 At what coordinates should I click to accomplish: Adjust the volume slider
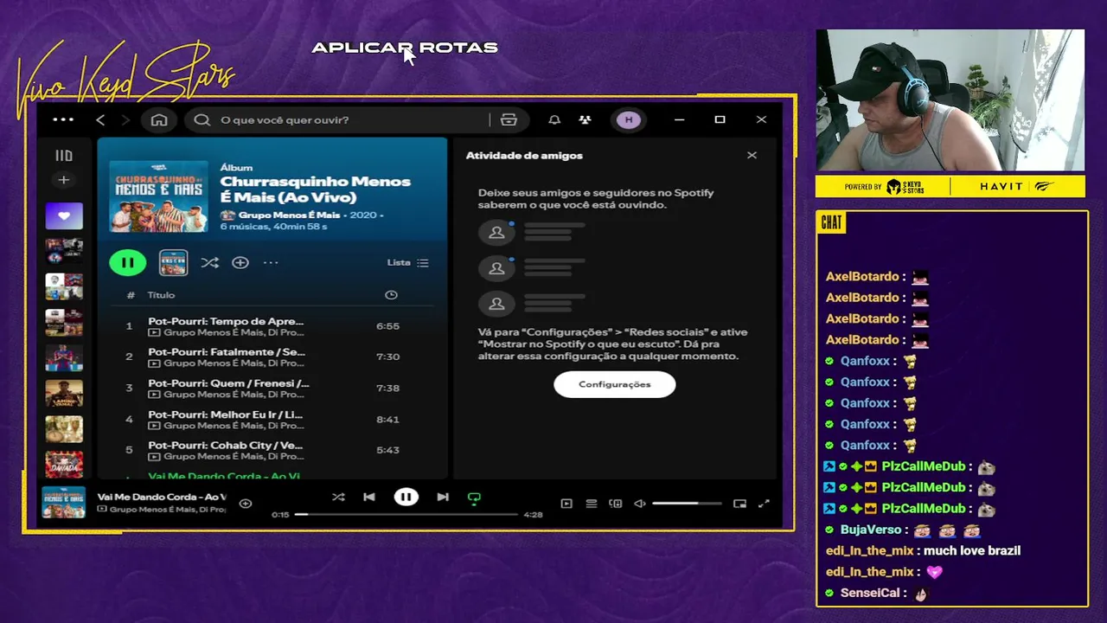pyautogui.click(x=687, y=503)
